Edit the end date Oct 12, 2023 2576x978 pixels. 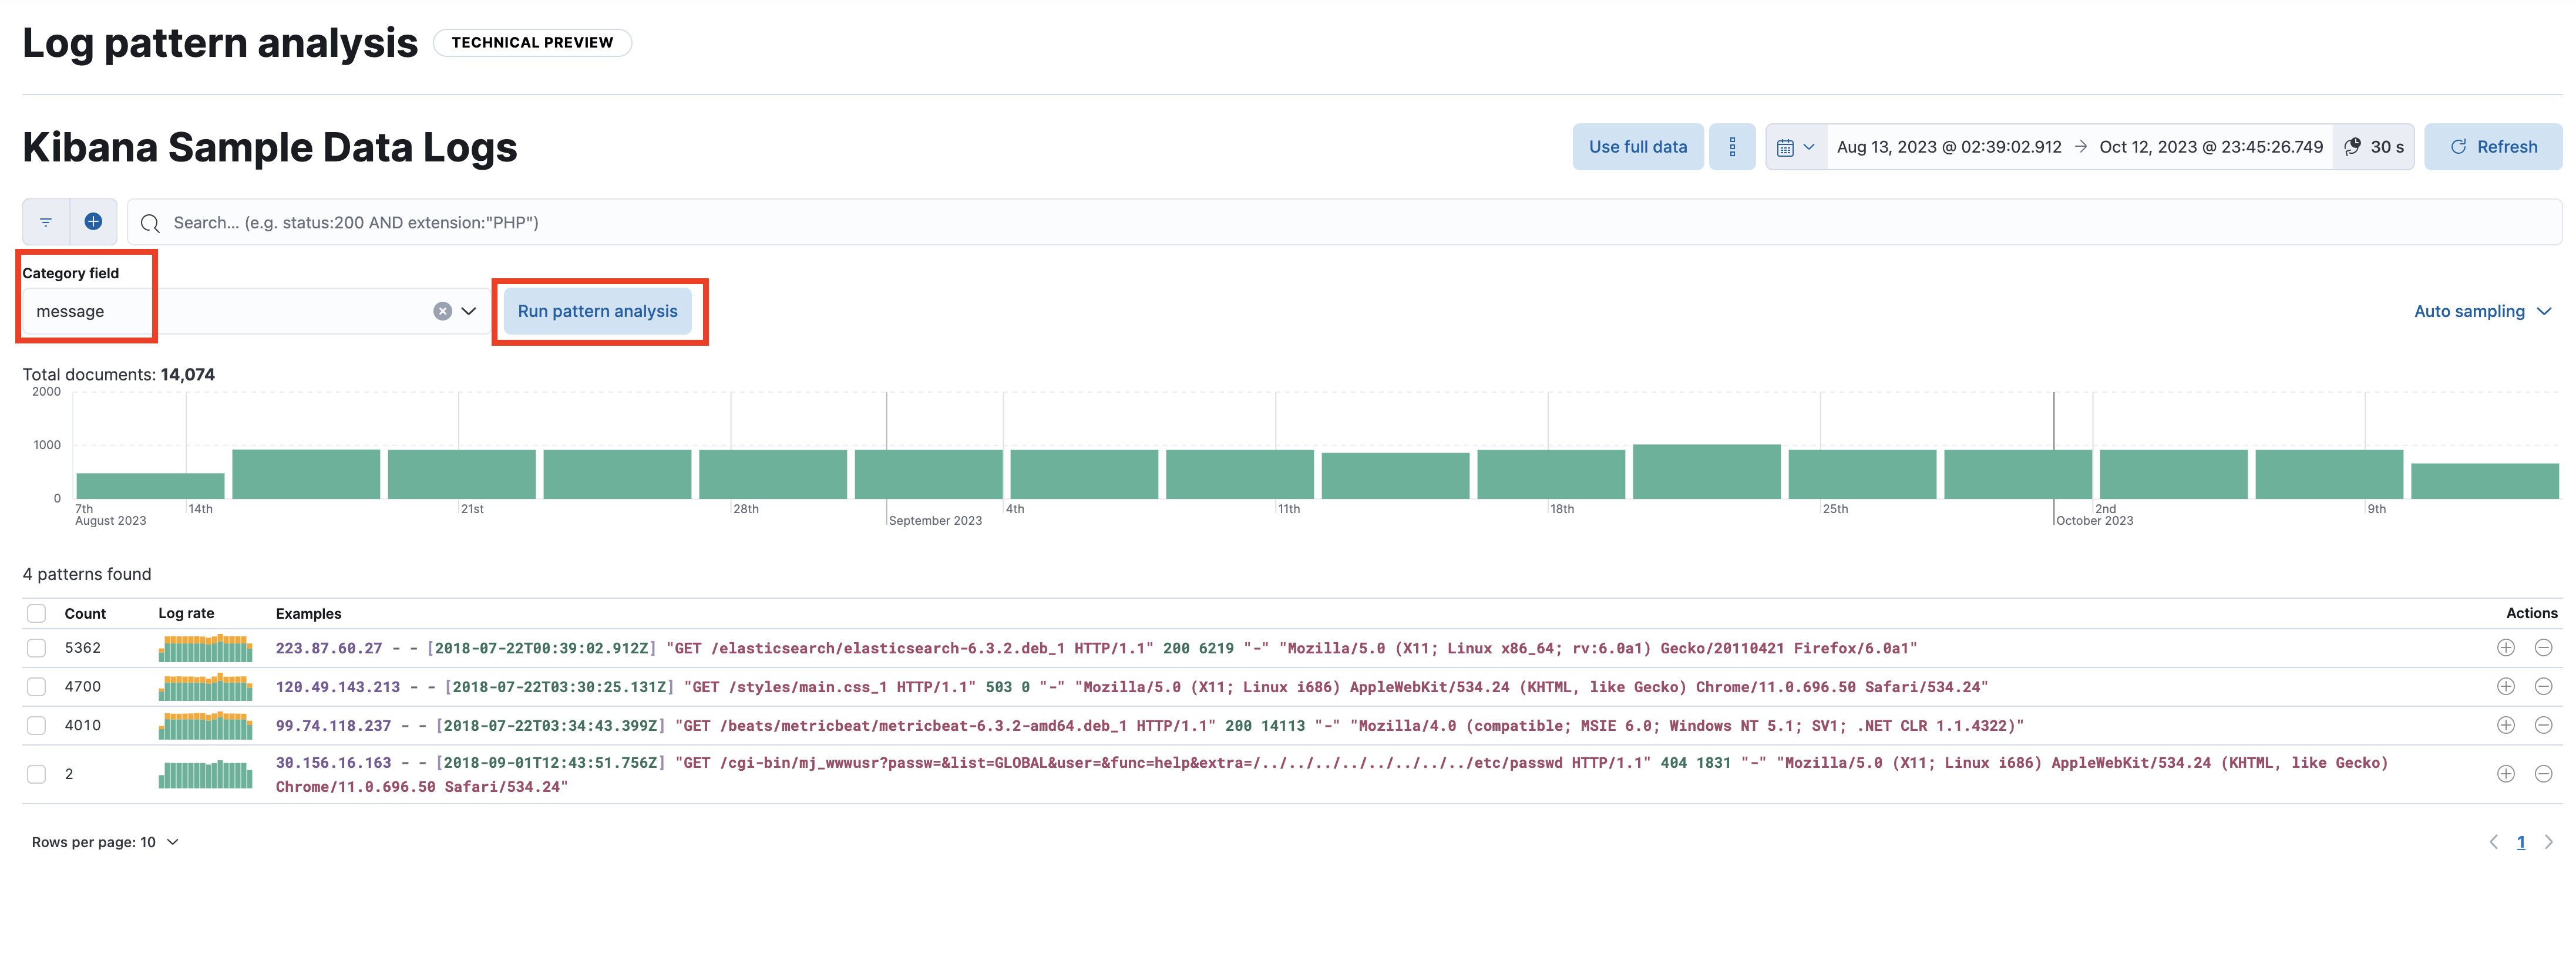coord(2210,147)
